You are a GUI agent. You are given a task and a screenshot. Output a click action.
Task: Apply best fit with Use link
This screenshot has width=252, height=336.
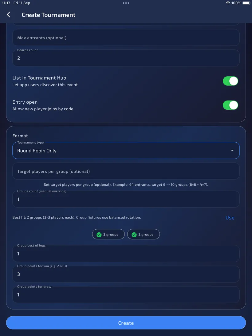click(230, 218)
